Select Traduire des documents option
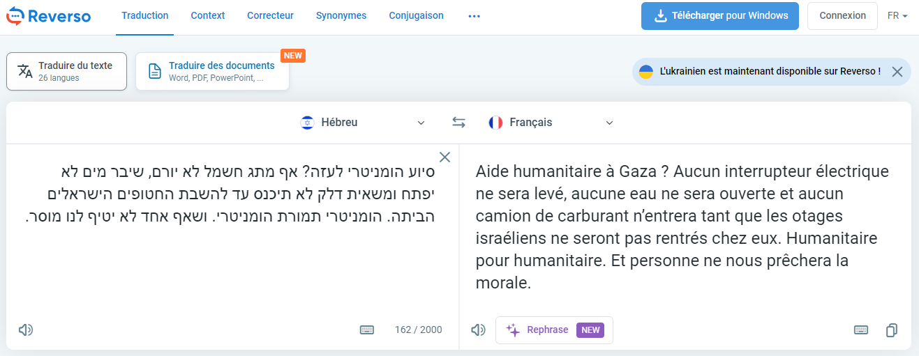Image resolution: width=919 pixels, height=356 pixels. tap(212, 71)
